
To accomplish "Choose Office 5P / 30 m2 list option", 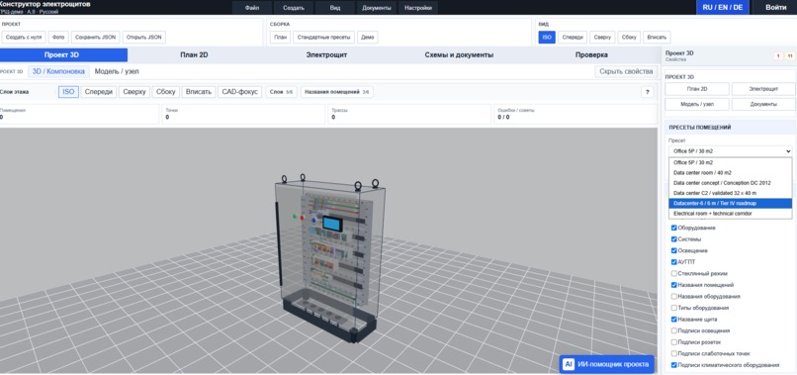I will (731, 163).
